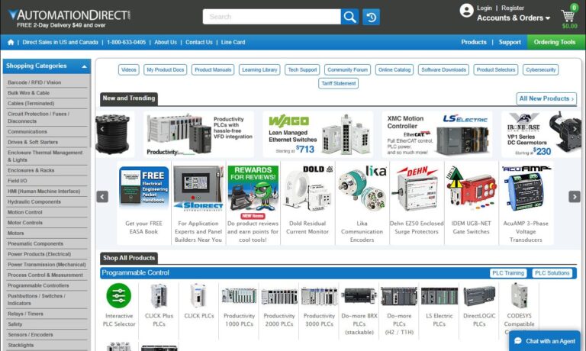Open Dold Residual Current Monitor tile
The height and width of the screenshot is (351, 586).
[307, 203]
